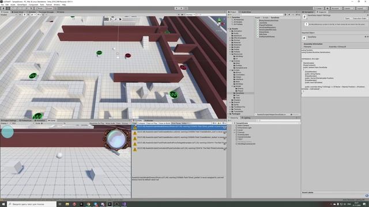Toggle Error Pause in Console
Screen dimensions: 369x207
(176, 123)
